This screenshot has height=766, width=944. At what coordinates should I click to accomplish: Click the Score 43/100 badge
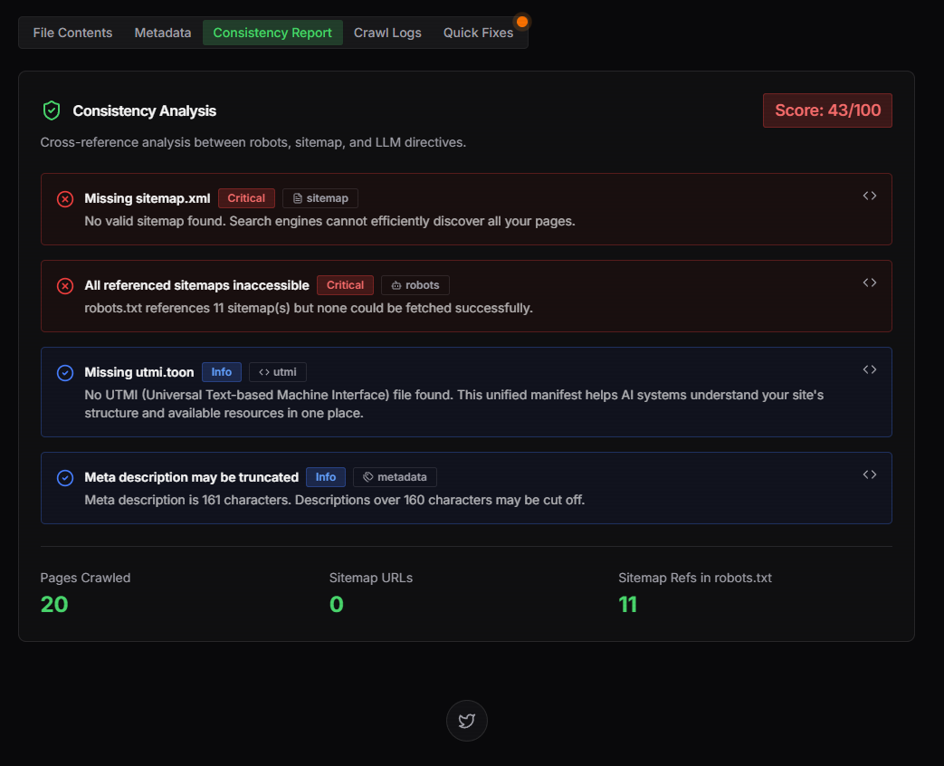coord(826,110)
